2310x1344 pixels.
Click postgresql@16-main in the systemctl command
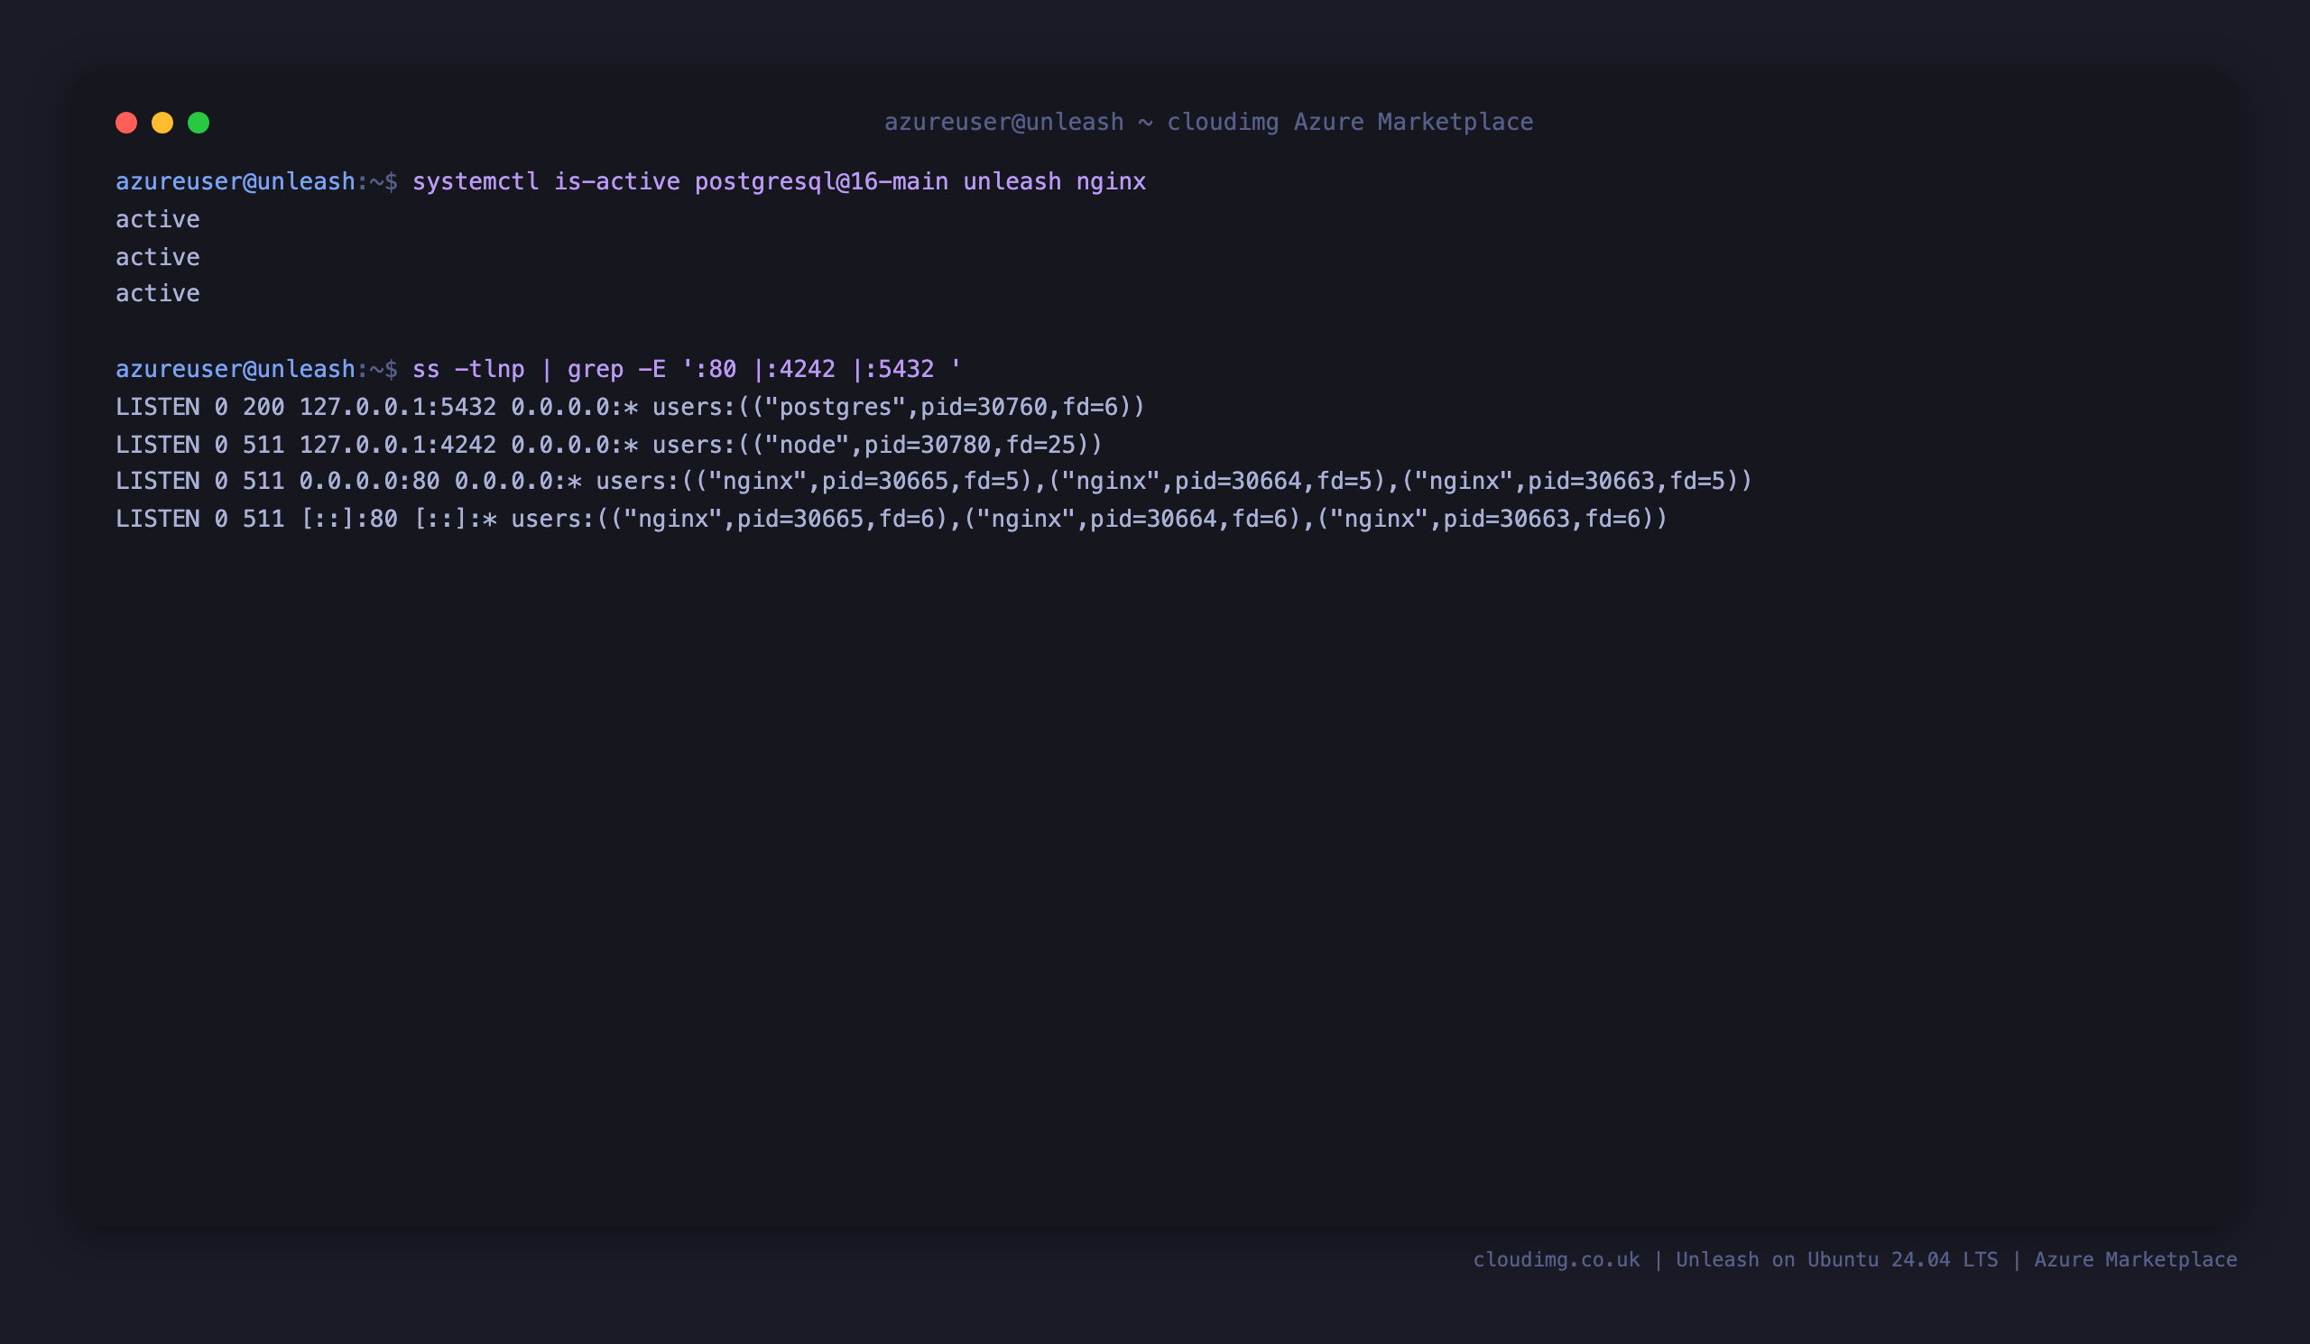(821, 182)
